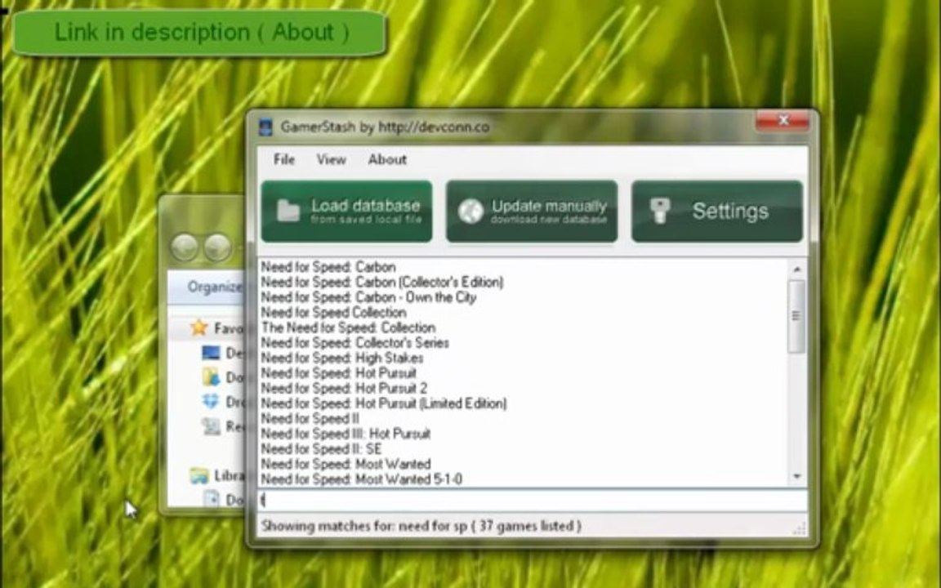Image resolution: width=941 pixels, height=588 pixels.
Task: Click the Desktop icon in Explorer sidebar
Action: pos(211,353)
